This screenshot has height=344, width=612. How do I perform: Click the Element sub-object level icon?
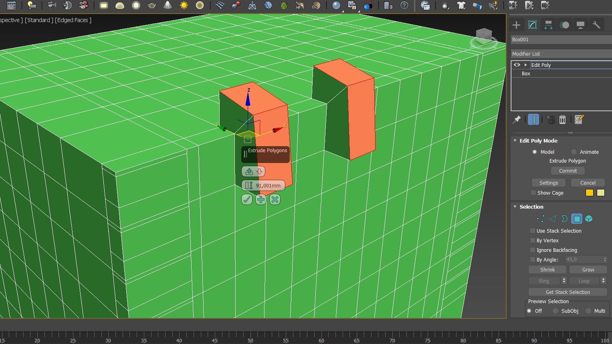589,219
